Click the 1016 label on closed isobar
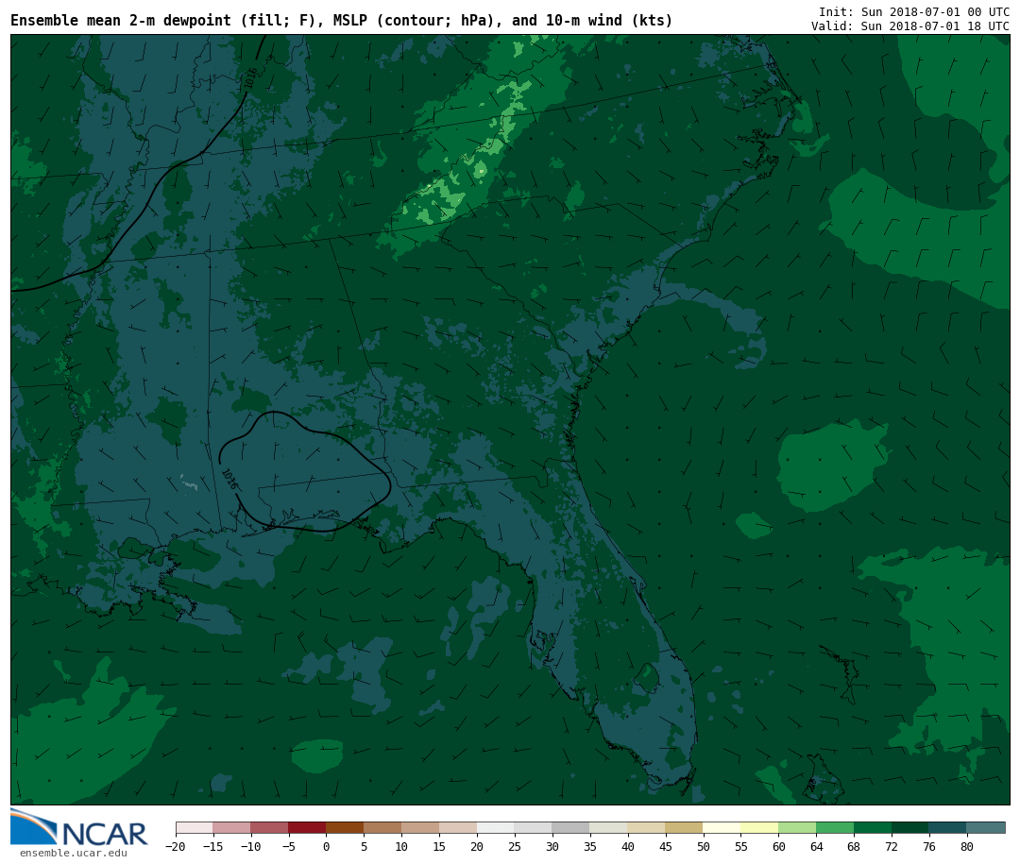The height and width of the screenshot is (864, 1020). [x=229, y=479]
